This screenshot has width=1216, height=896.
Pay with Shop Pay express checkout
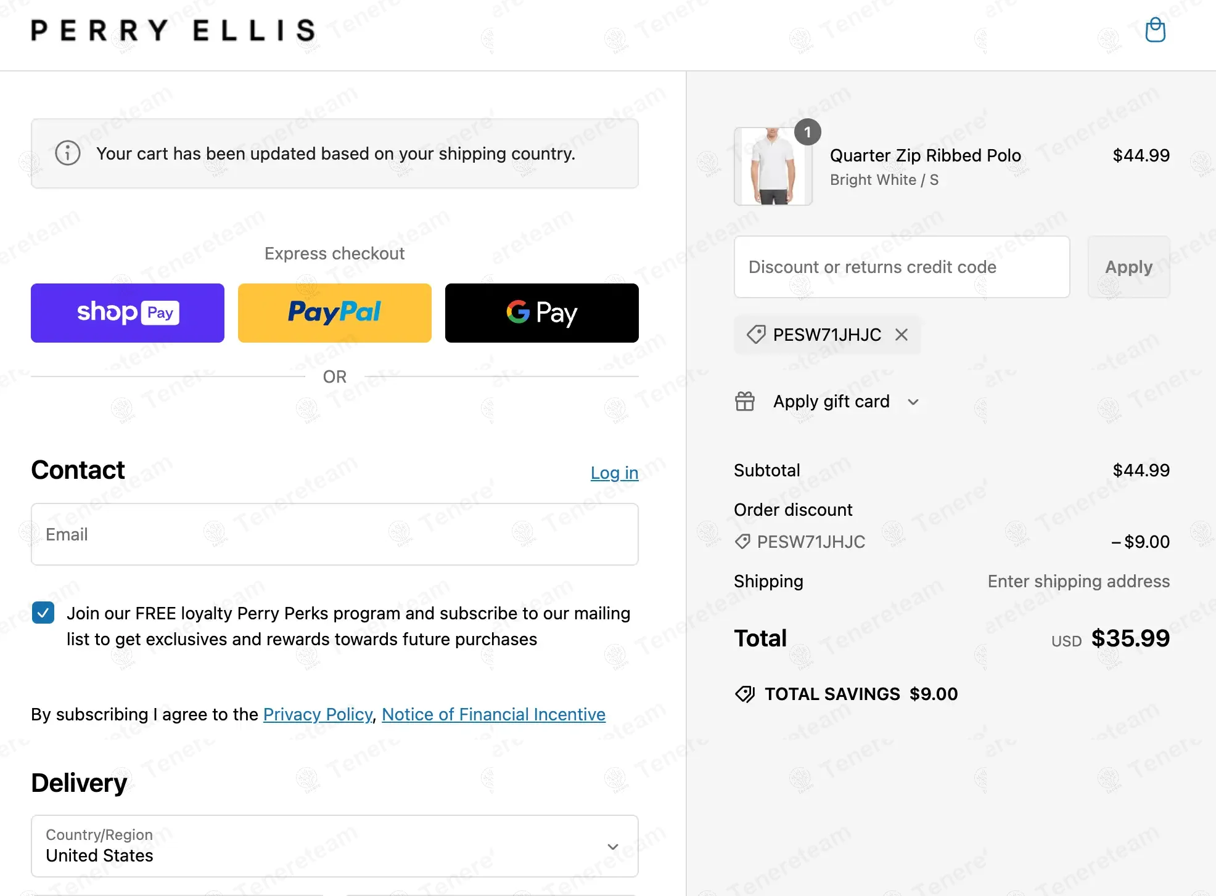point(128,313)
